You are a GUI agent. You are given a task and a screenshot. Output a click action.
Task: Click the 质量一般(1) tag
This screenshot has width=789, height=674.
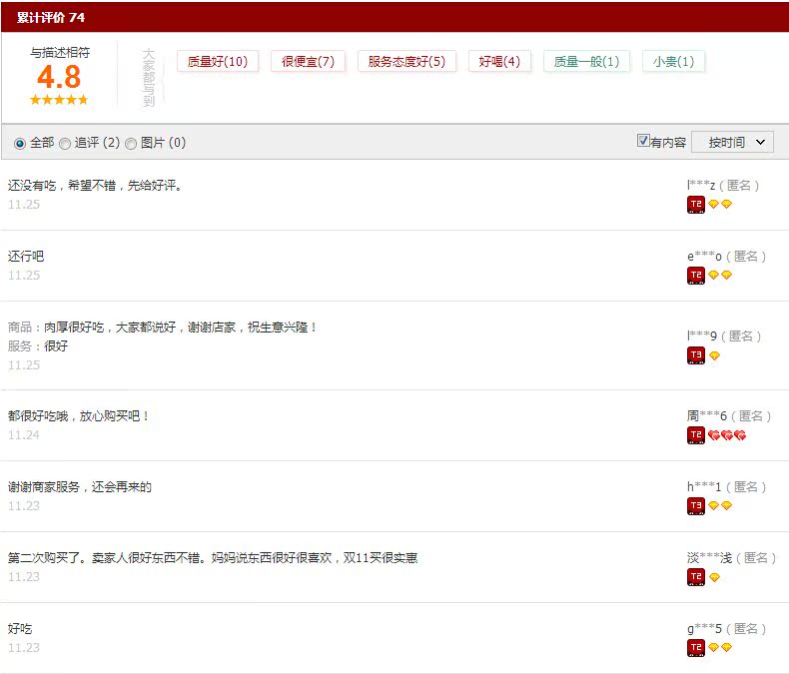point(586,62)
